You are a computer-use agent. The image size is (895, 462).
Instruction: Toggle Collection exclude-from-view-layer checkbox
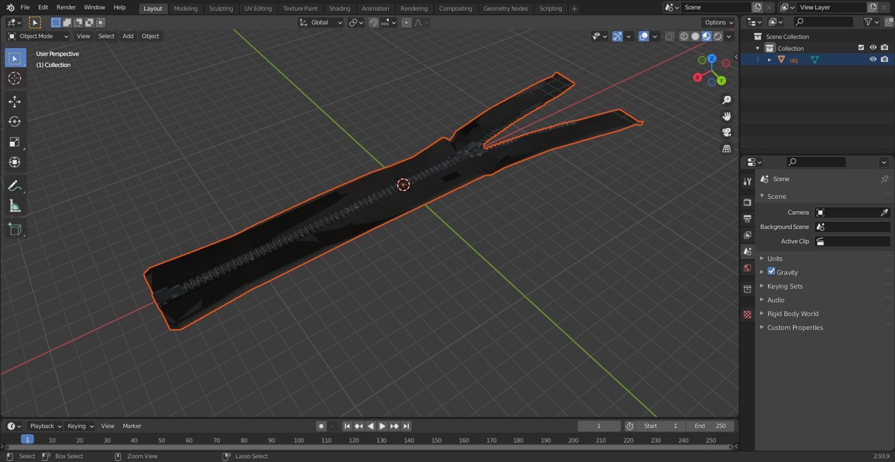click(x=861, y=48)
